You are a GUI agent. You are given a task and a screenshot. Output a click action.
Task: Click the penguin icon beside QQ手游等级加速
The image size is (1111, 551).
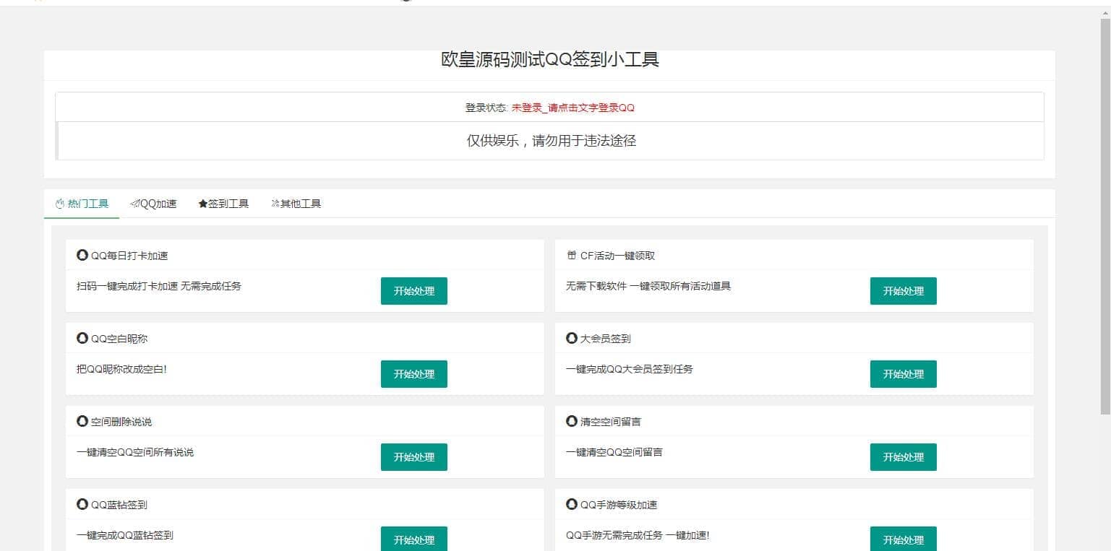(x=572, y=504)
